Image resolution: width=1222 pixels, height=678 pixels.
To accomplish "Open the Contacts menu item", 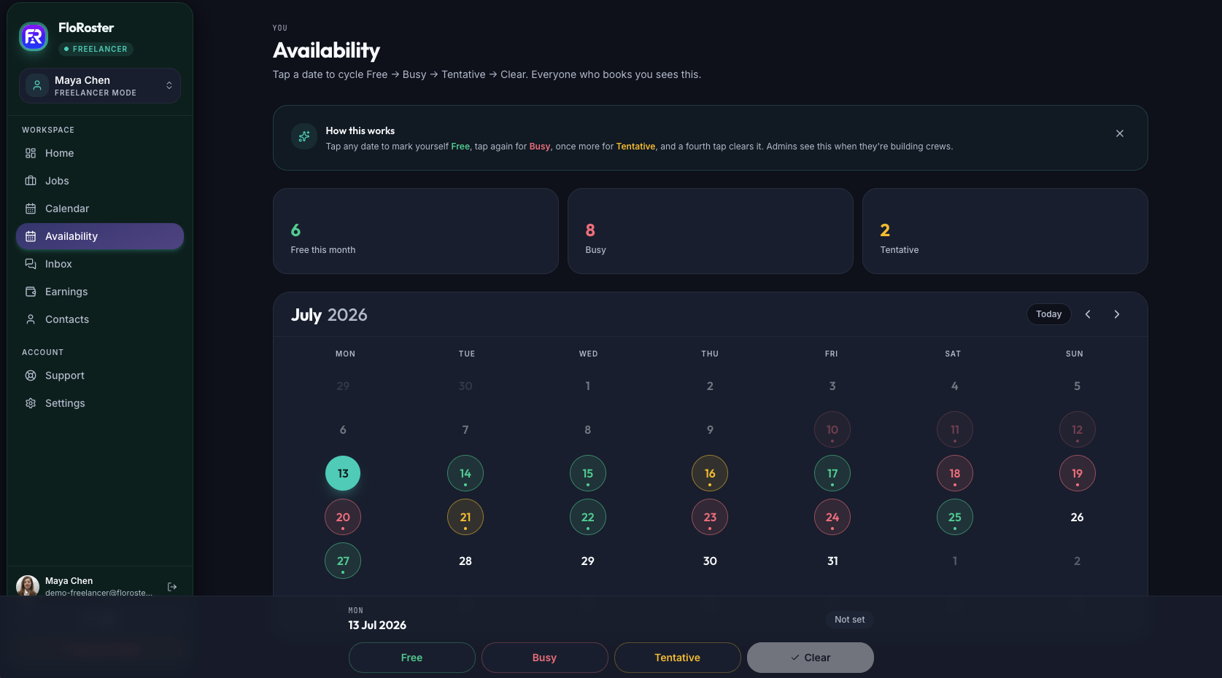I will click(x=100, y=319).
